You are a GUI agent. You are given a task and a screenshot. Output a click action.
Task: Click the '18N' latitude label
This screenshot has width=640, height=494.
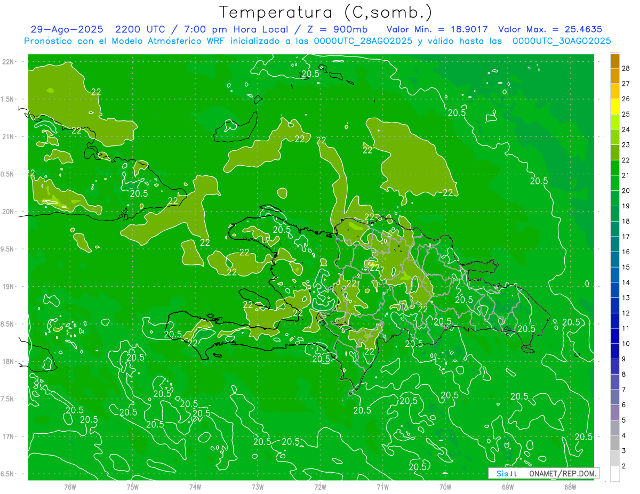coord(8,361)
